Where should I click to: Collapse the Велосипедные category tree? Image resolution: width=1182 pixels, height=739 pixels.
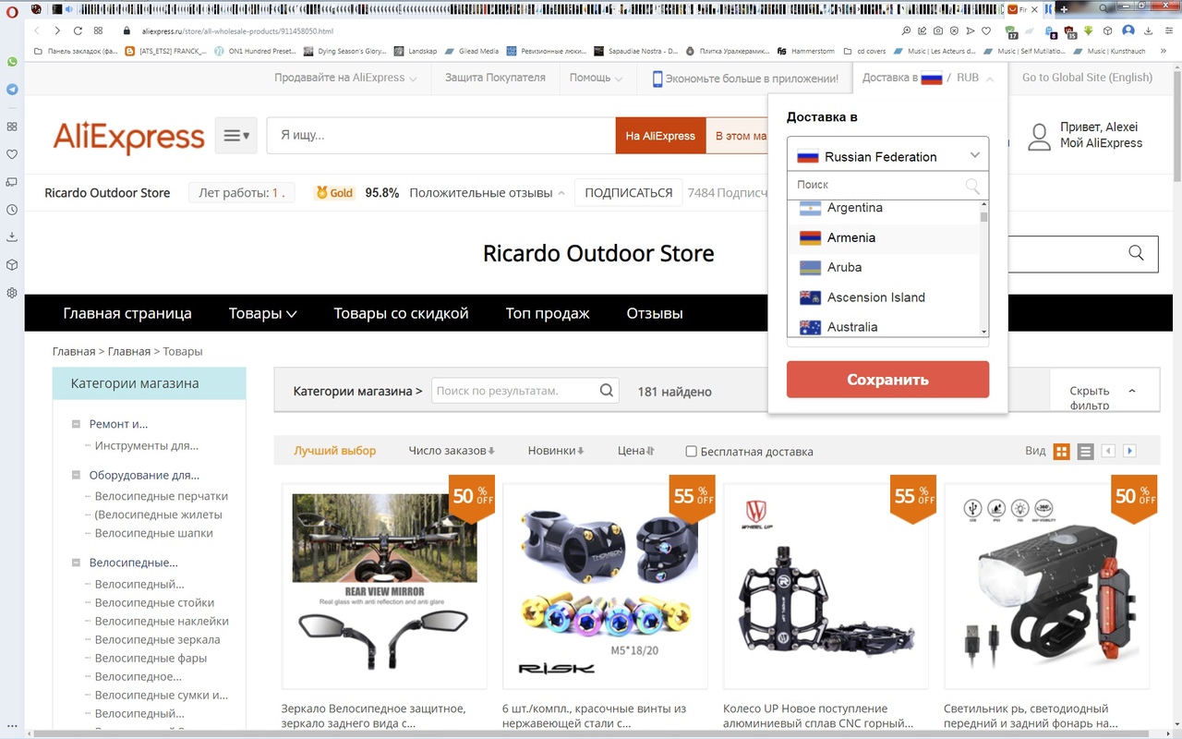(77, 563)
